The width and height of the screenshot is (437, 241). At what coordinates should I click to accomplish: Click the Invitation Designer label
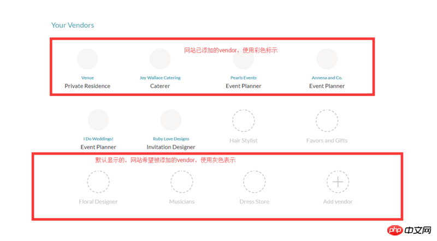pyautogui.click(x=171, y=147)
